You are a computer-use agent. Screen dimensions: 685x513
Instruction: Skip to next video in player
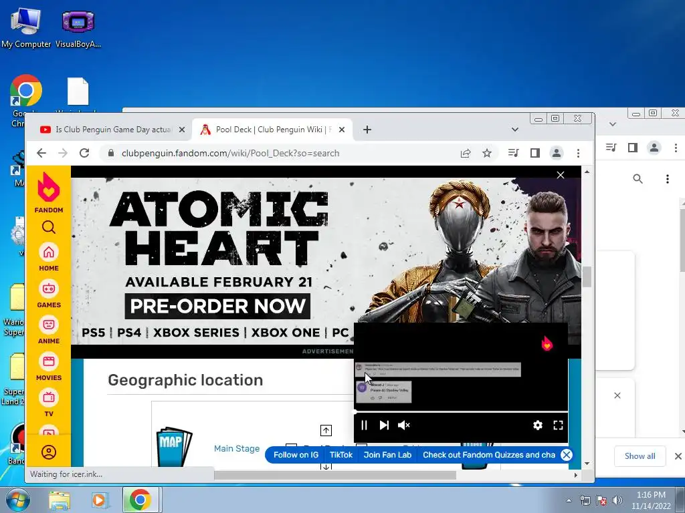[384, 425]
